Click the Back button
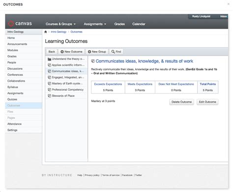Viewport: 233px width, 192px height. 52,52
